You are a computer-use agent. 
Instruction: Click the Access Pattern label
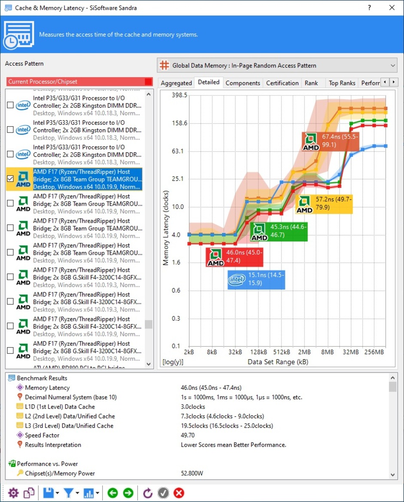(24, 64)
